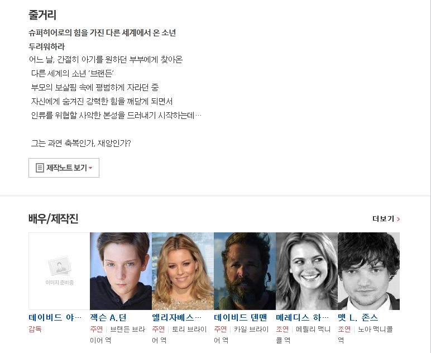Screen dimensions: 431x353
Task: Select the 데이비드 덴맨 photo thumbnail
Action: tap(245, 271)
